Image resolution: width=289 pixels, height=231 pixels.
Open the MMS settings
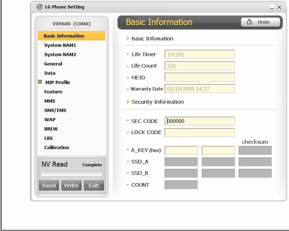coord(50,101)
